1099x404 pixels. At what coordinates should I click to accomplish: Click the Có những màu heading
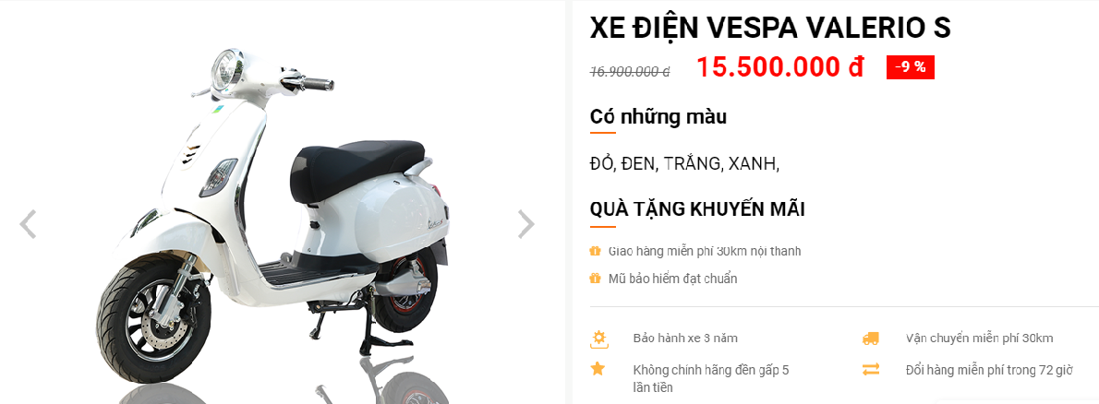click(658, 117)
